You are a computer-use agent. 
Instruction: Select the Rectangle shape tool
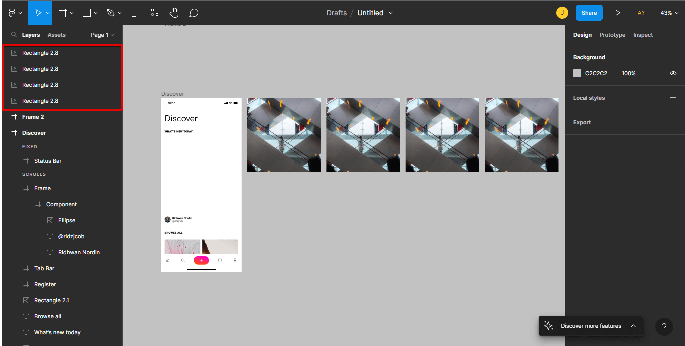(86, 12)
